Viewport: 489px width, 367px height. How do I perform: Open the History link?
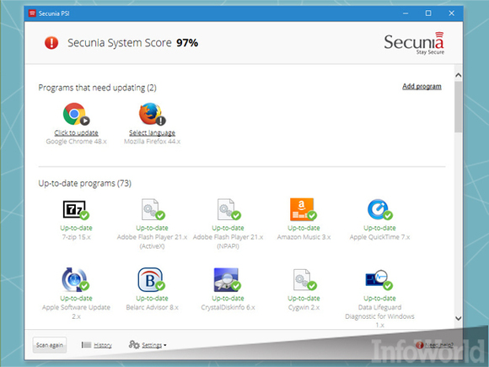point(103,345)
